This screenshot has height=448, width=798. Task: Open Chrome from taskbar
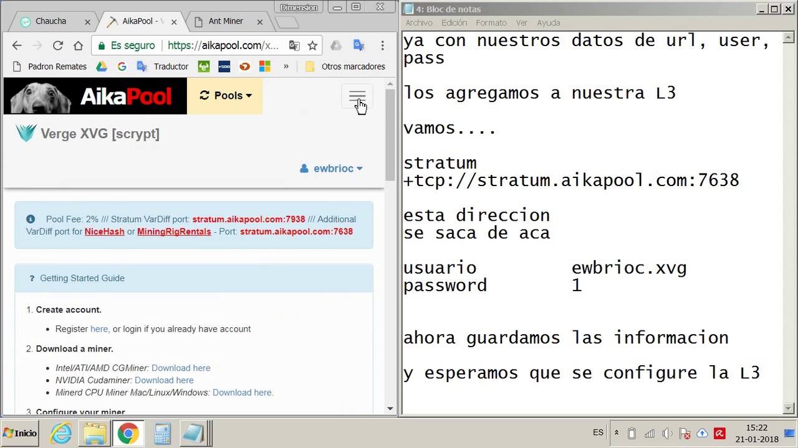pos(128,433)
